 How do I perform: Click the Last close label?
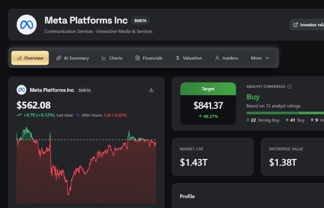65,115
